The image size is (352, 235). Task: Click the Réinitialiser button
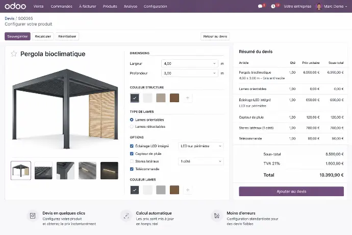tap(67, 36)
